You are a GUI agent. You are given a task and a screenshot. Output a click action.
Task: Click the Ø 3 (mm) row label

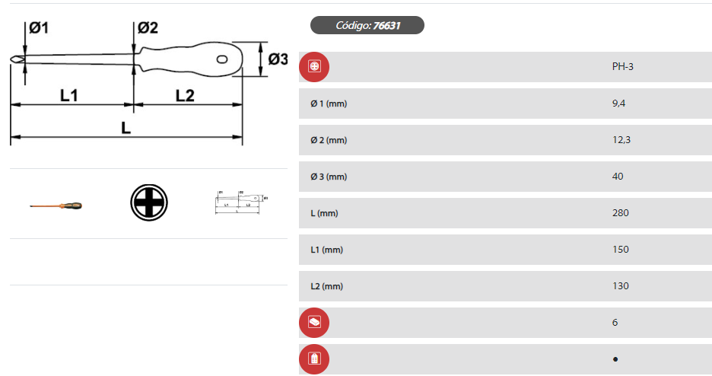329,177
